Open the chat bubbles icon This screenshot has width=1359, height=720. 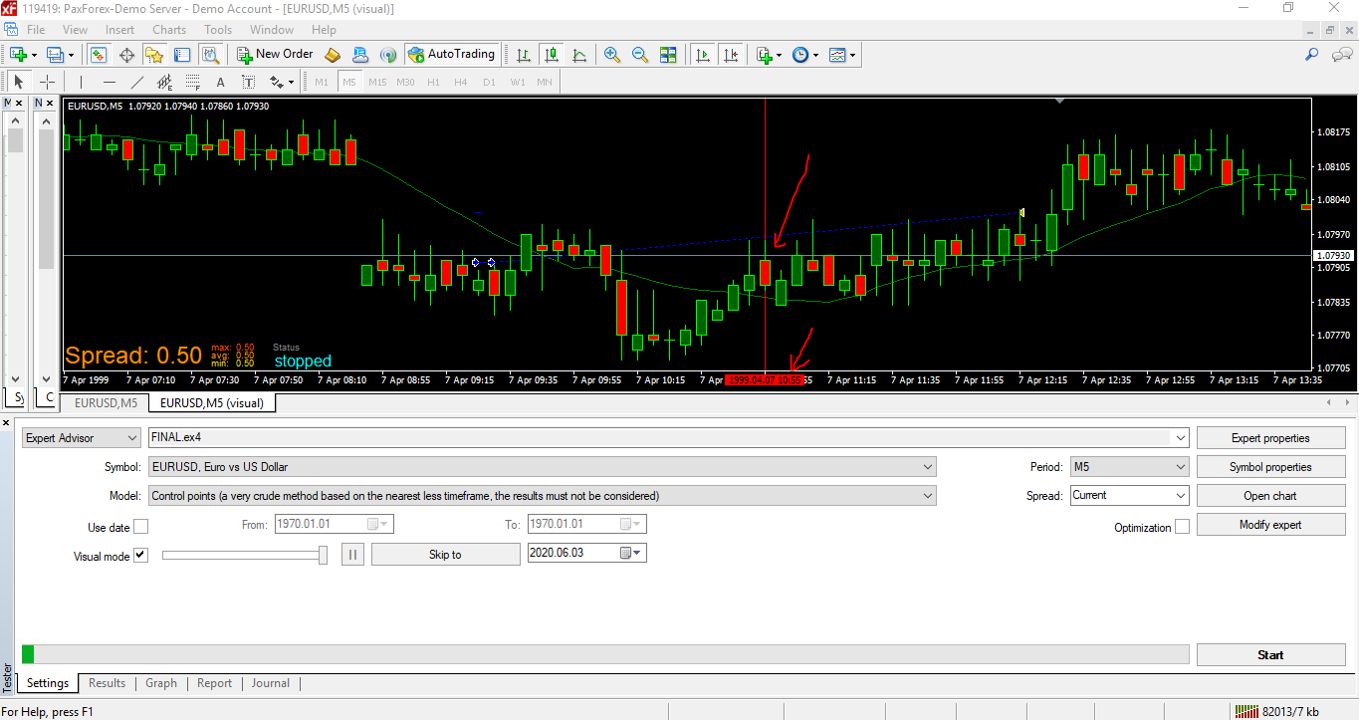(x=1341, y=55)
